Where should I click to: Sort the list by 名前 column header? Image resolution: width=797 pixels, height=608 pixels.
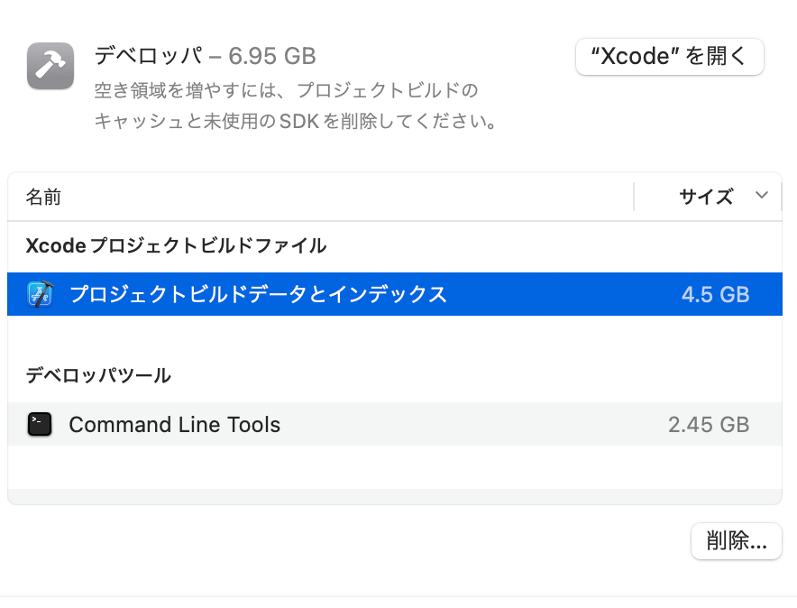[43, 197]
